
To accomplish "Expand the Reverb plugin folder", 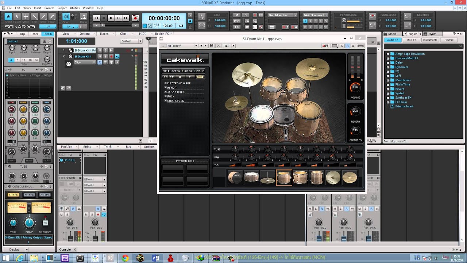I will pos(388,89).
